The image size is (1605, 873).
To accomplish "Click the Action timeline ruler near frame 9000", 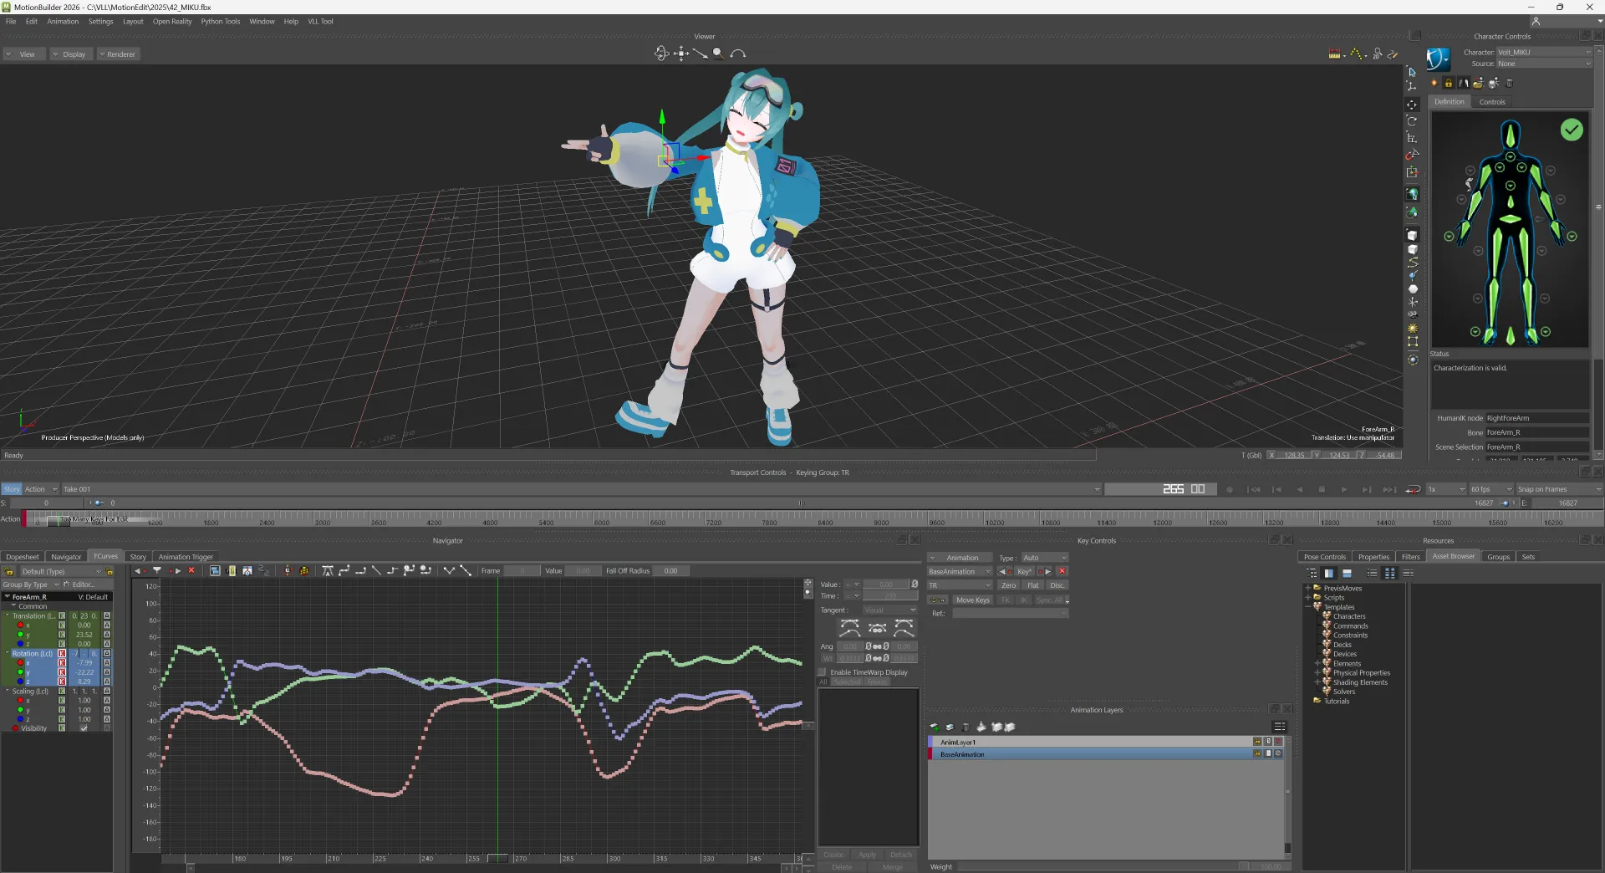I will click(881, 518).
